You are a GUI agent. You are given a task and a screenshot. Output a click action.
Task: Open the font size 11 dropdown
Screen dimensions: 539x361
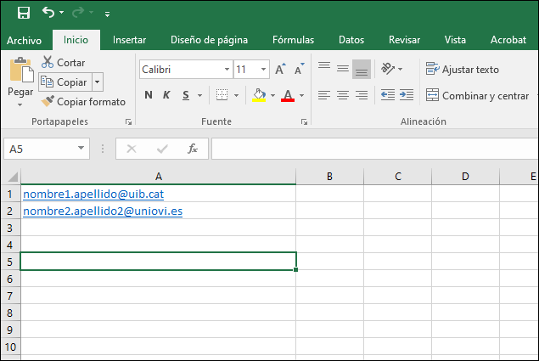(x=263, y=69)
